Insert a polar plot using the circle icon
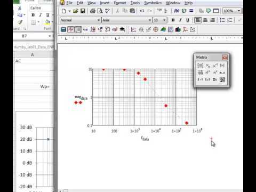The image size is (256, 192). coord(156,29)
